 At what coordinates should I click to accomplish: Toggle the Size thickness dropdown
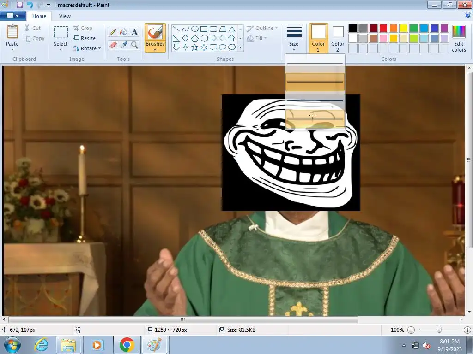[294, 38]
